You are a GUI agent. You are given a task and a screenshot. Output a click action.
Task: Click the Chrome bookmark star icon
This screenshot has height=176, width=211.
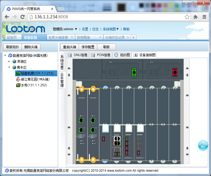coord(187,17)
